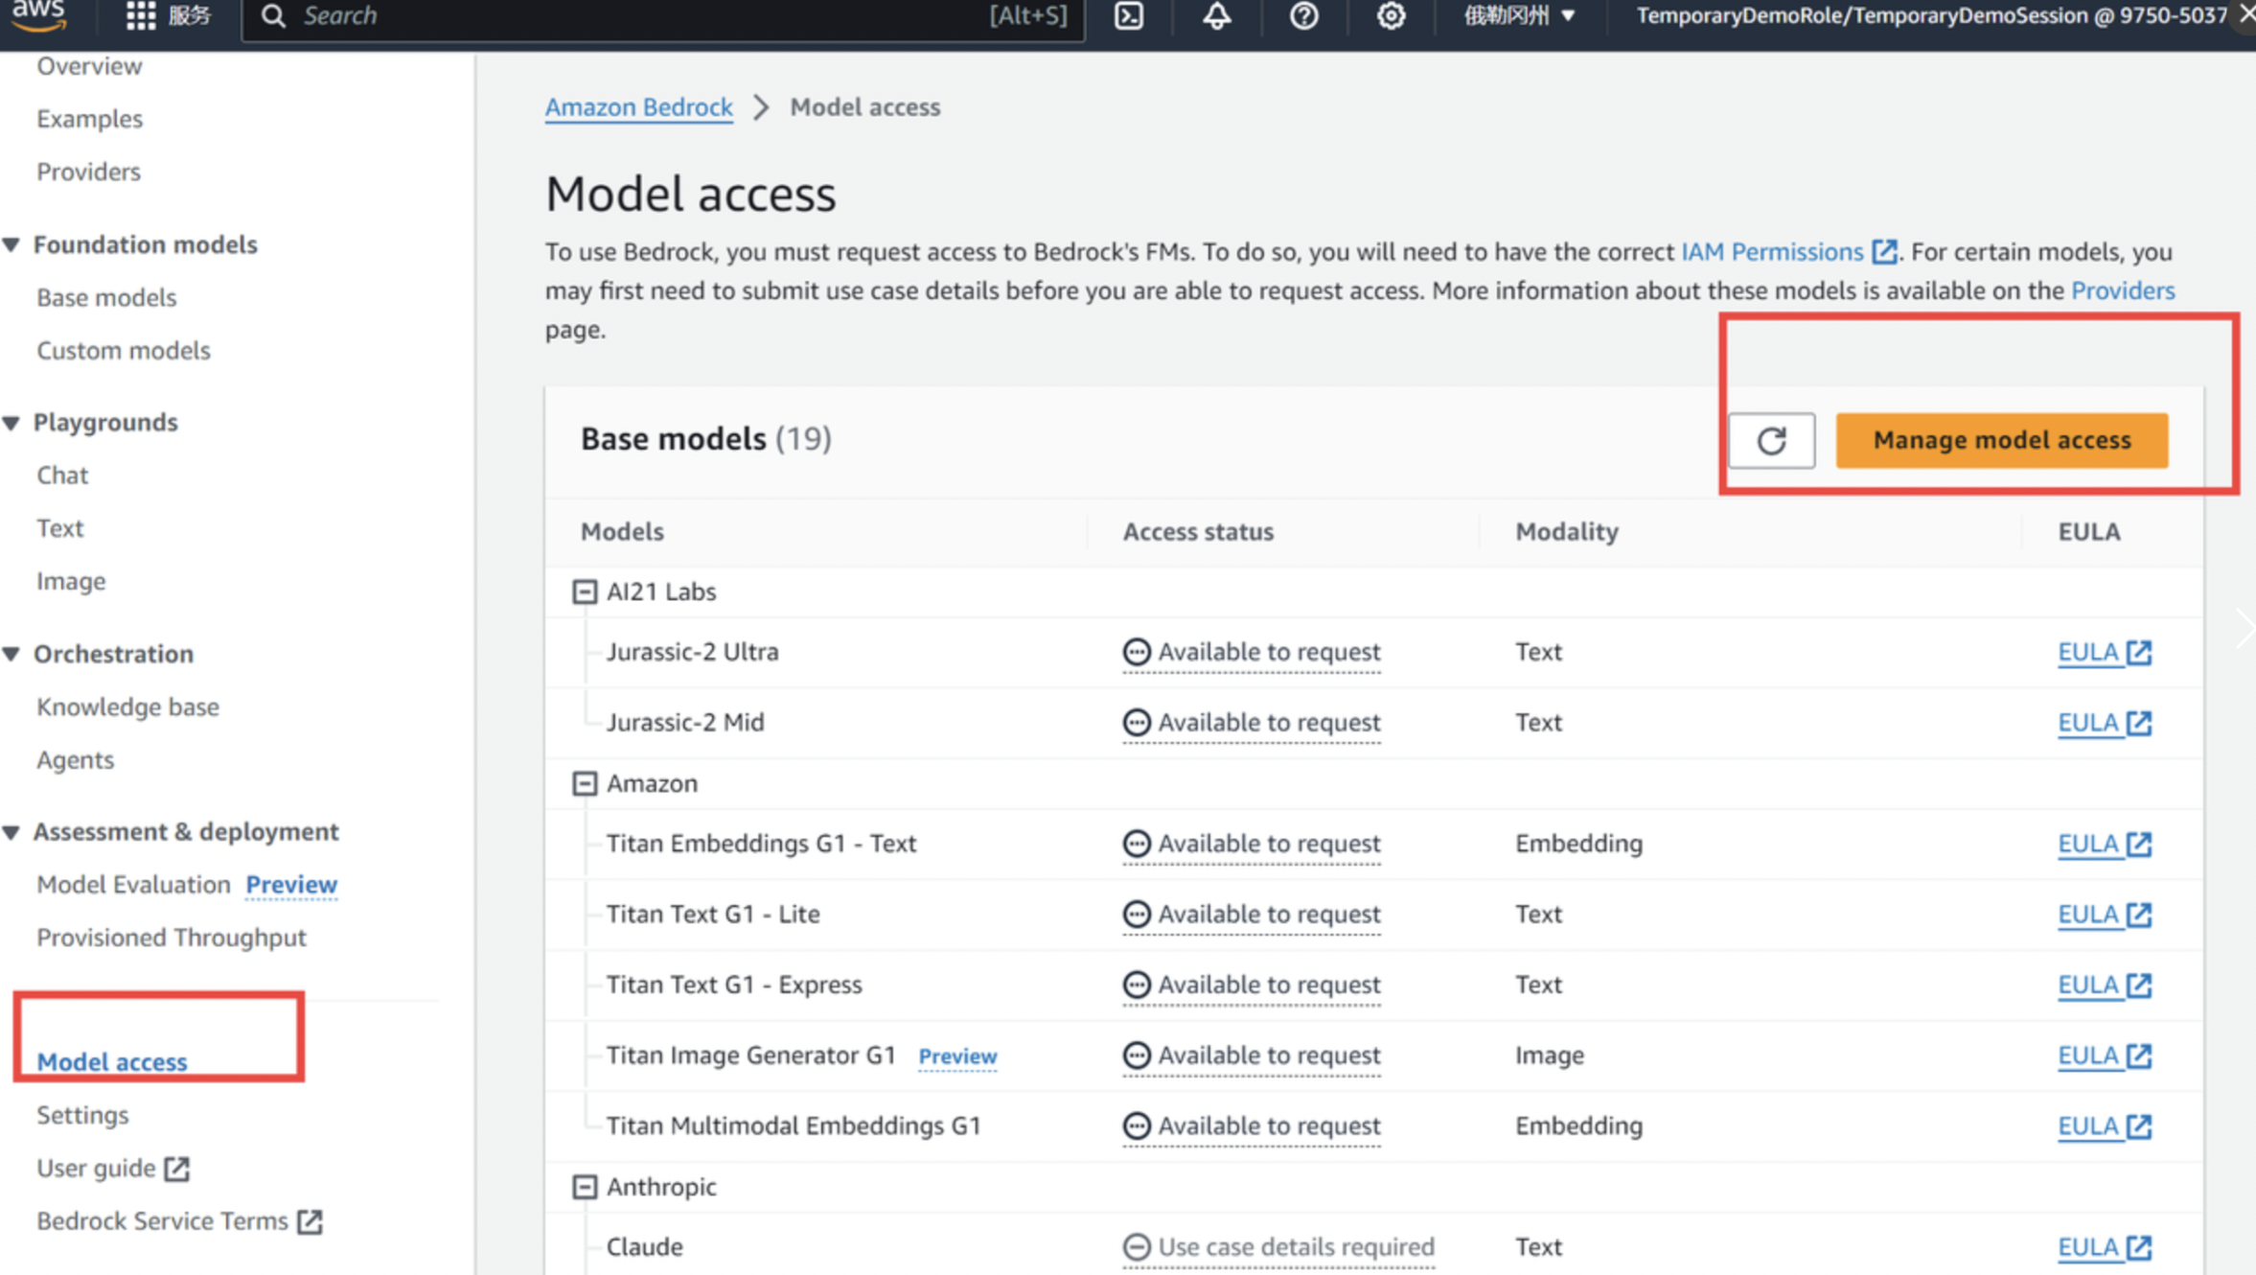Open Custom models in the sidebar
The image size is (2256, 1275).
click(x=124, y=351)
